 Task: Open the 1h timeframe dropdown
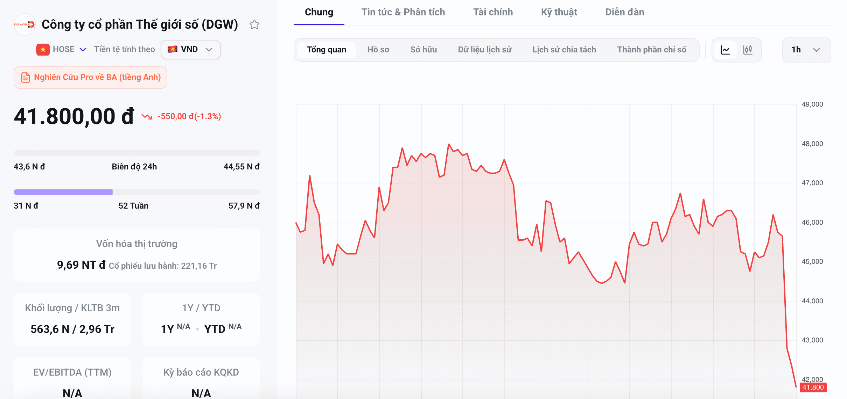[806, 50]
